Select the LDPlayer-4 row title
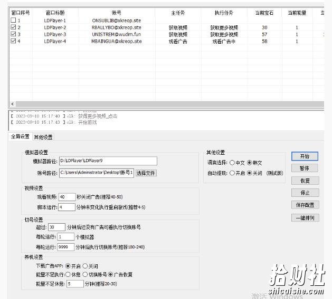 (x=55, y=41)
